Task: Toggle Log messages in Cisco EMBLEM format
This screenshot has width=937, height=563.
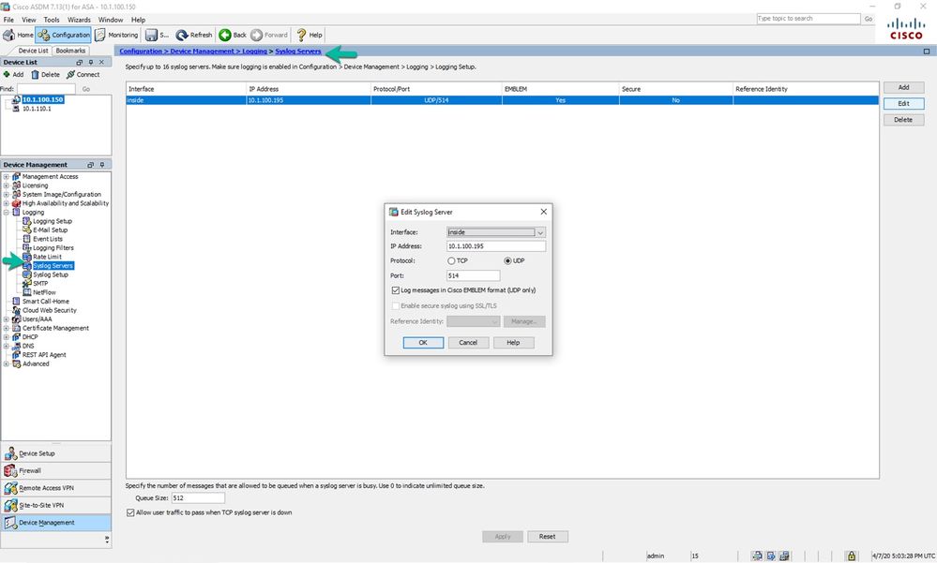Action: [396, 290]
